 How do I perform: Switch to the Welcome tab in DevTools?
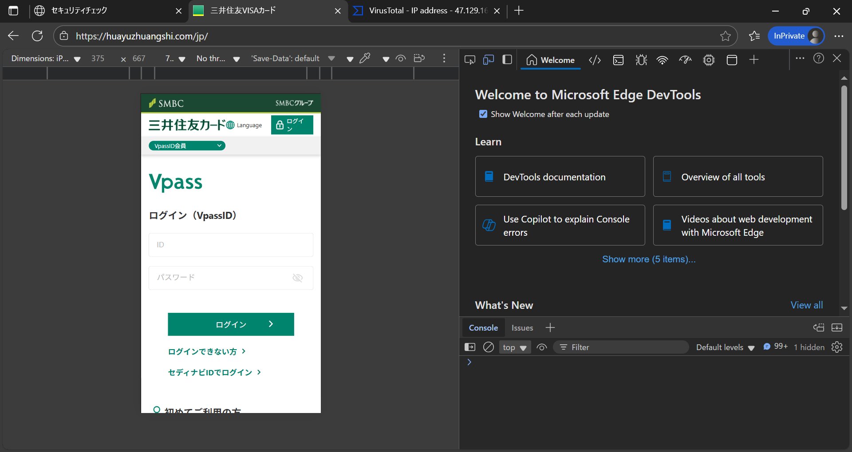pyautogui.click(x=550, y=60)
